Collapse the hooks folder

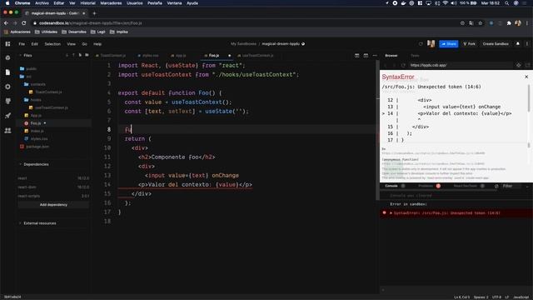point(32,100)
